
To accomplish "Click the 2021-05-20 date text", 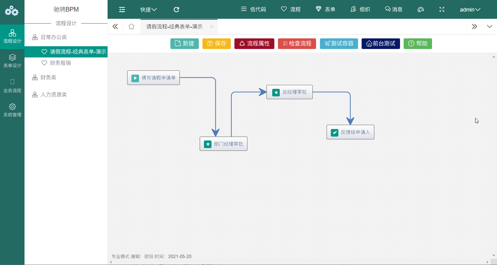I will pyautogui.click(x=180, y=256).
